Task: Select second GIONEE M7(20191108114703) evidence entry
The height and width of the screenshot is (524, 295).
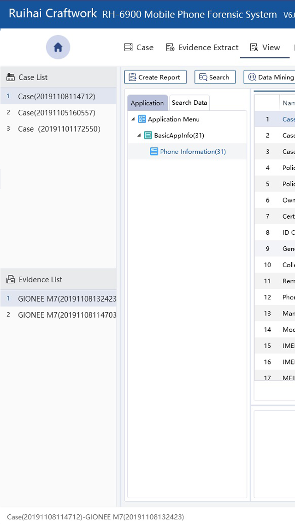Action: [x=67, y=315]
